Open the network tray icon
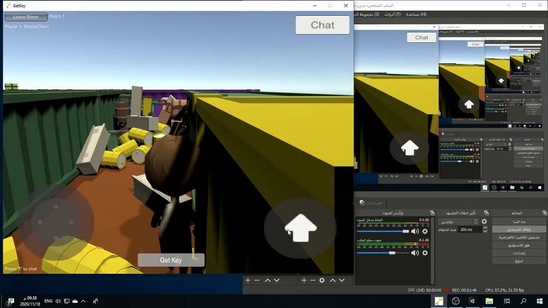This screenshot has width=548, height=308. tap(67, 301)
